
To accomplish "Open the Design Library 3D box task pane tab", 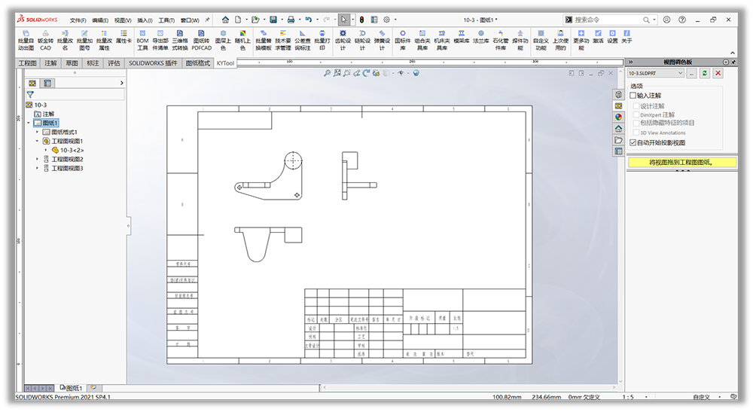I will click(x=618, y=94).
